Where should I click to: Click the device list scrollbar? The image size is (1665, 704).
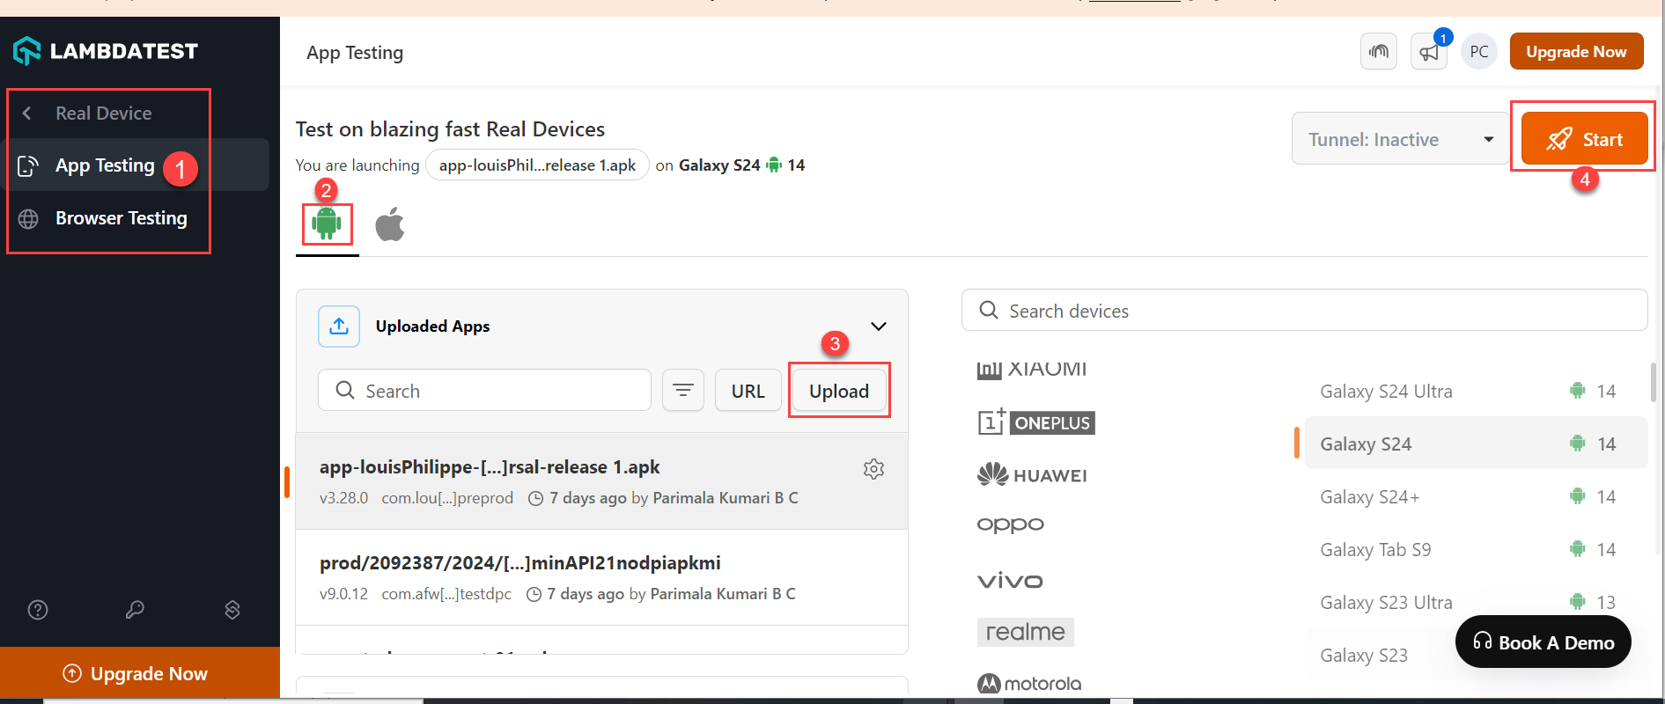[x=1654, y=382]
